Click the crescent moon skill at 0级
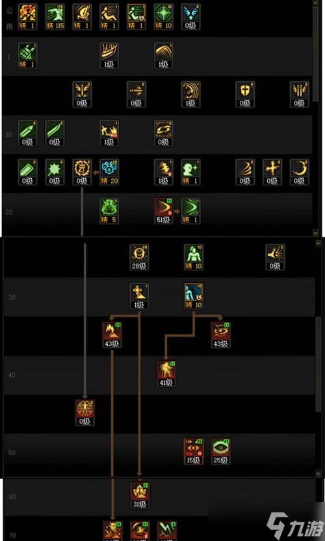The image size is (325, 541). pyautogui.click(x=300, y=172)
